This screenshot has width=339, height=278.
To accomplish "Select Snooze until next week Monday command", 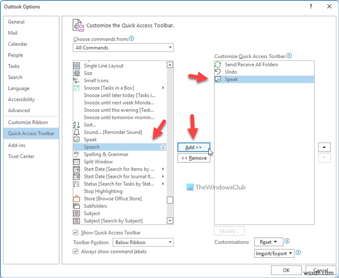I will 119,102.
